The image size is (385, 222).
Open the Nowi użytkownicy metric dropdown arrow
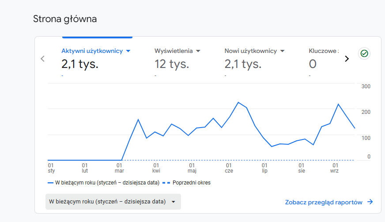pyautogui.click(x=282, y=51)
